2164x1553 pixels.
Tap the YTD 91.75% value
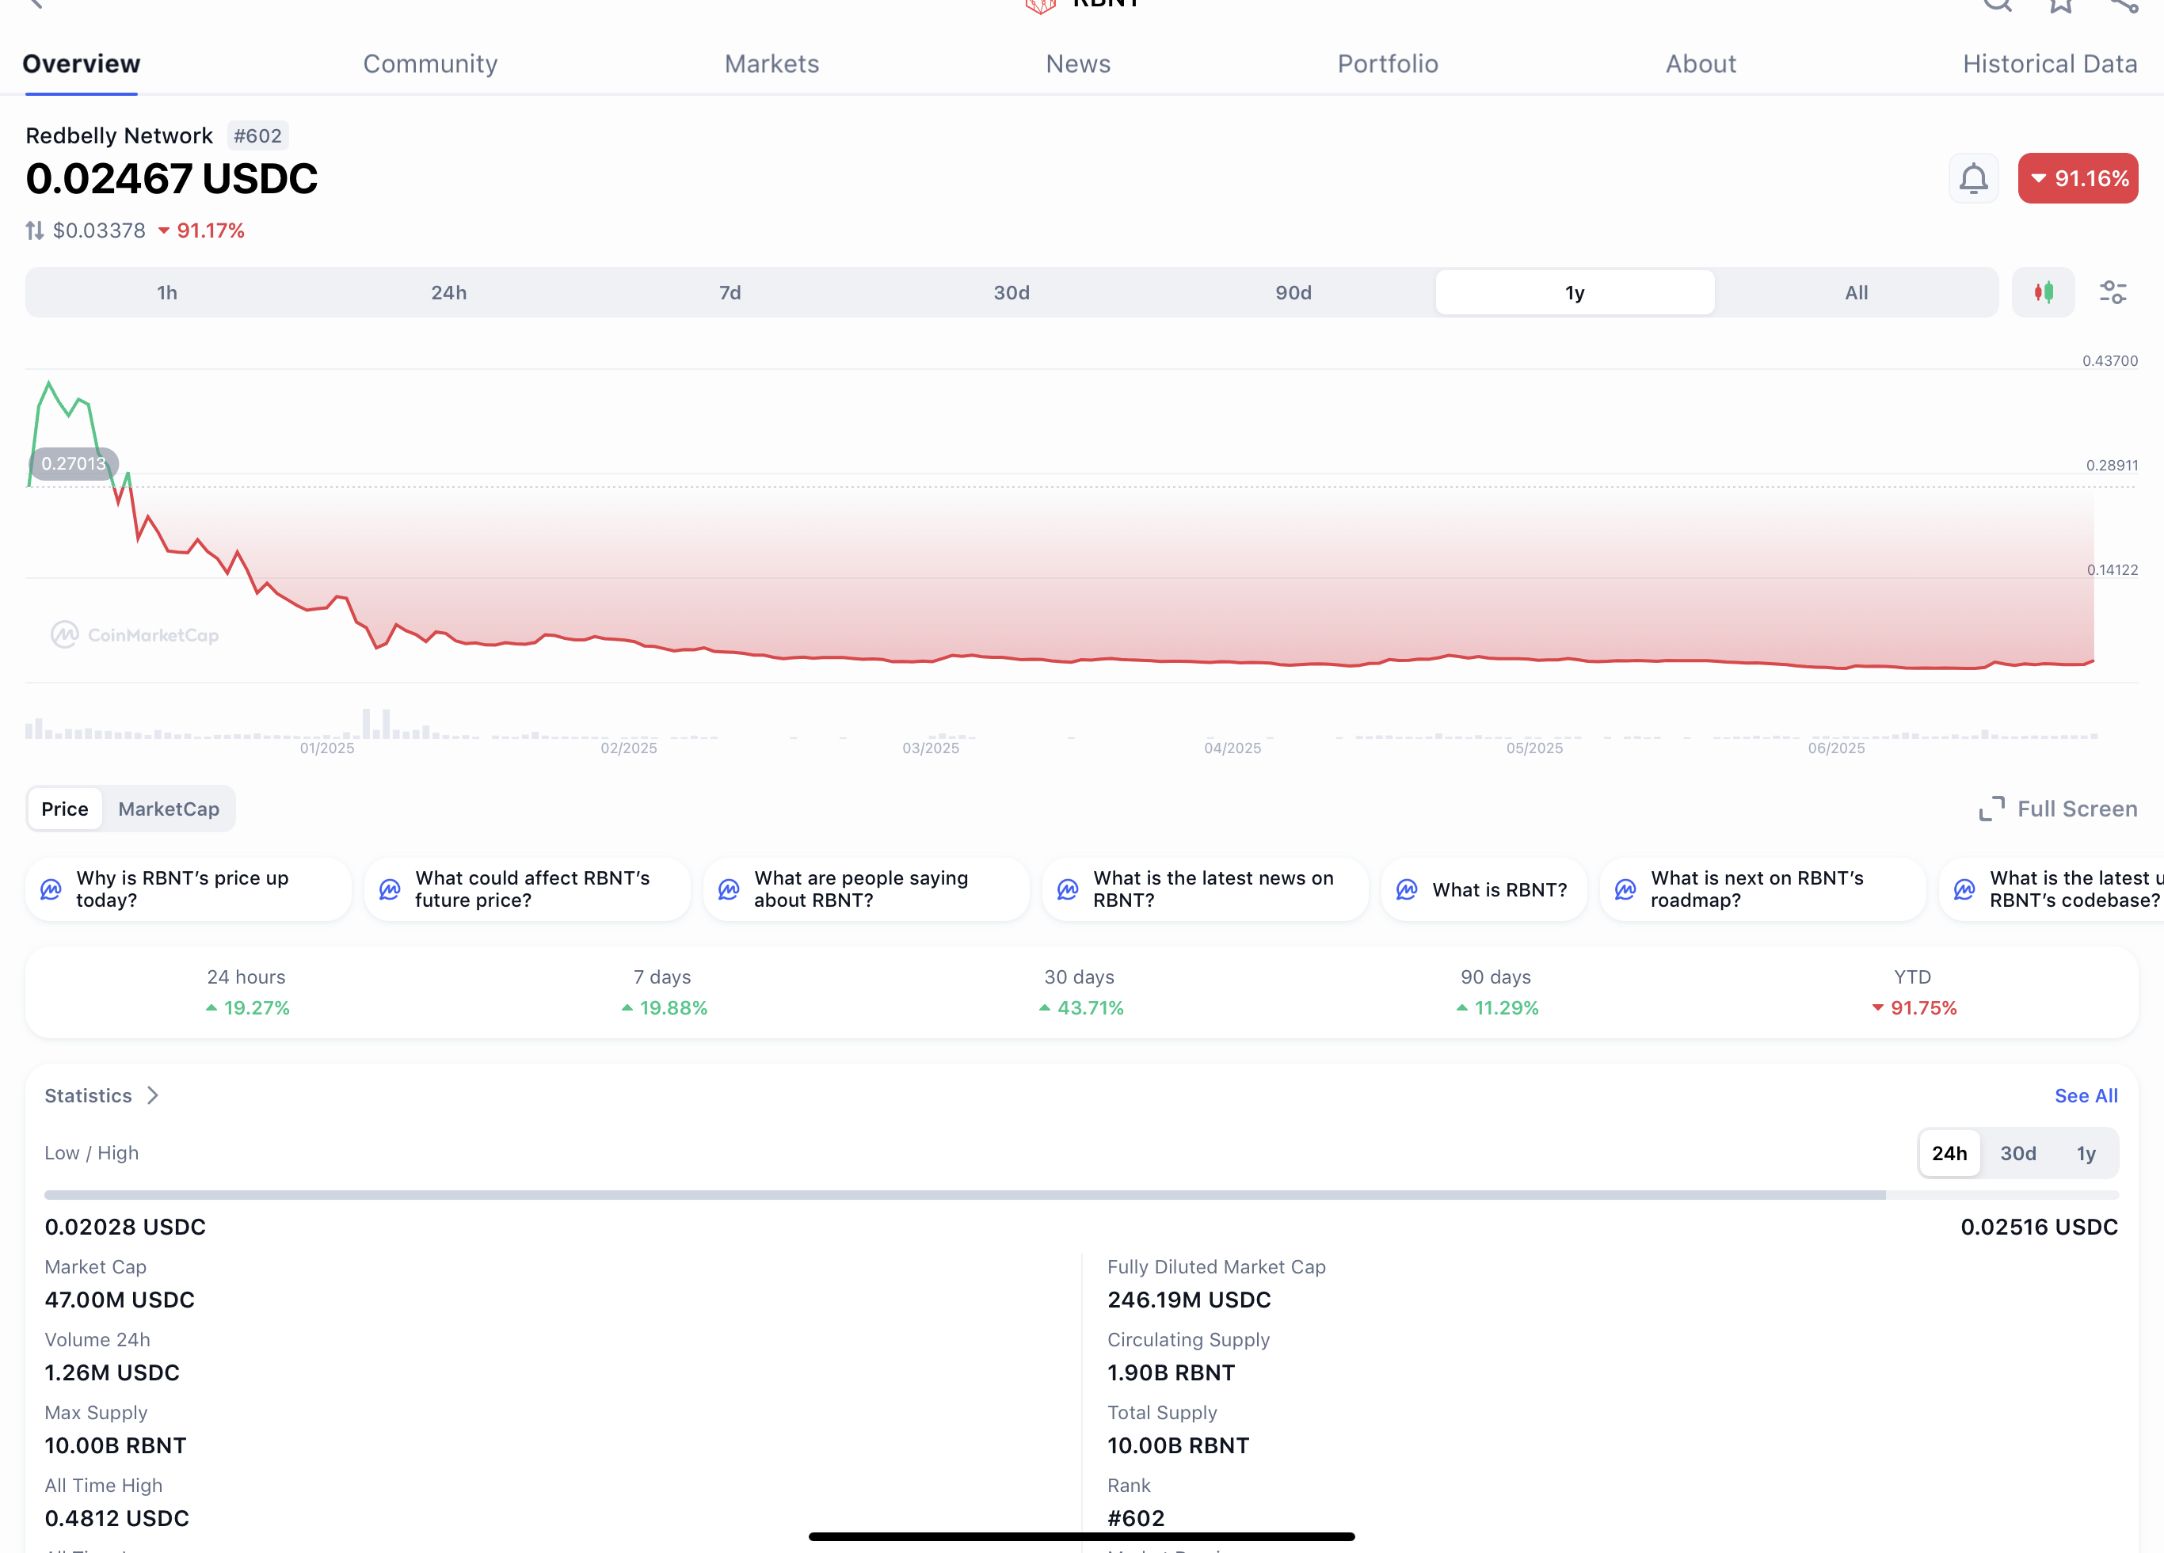(x=1913, y=1008)
